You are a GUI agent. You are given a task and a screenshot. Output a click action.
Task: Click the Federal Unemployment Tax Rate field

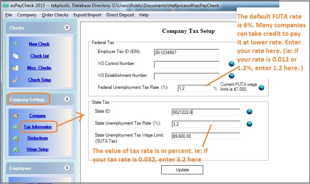(194, 88)
